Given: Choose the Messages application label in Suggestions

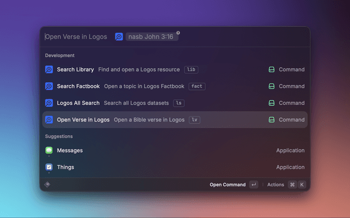Looking at the screenshot, I should click(69, 150).
